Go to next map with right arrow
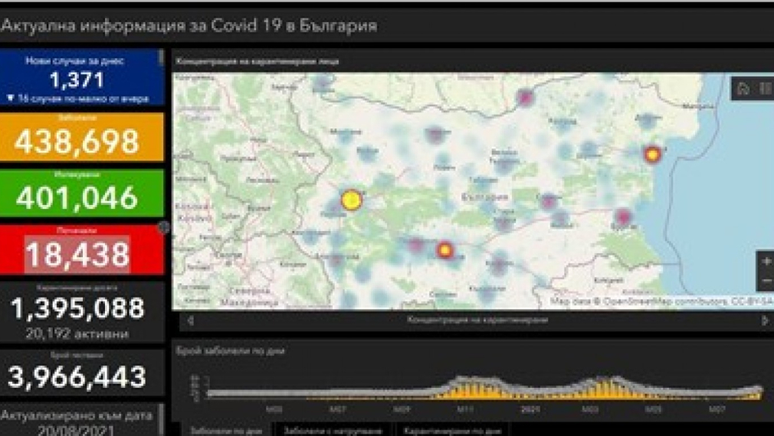 point(765,320)
